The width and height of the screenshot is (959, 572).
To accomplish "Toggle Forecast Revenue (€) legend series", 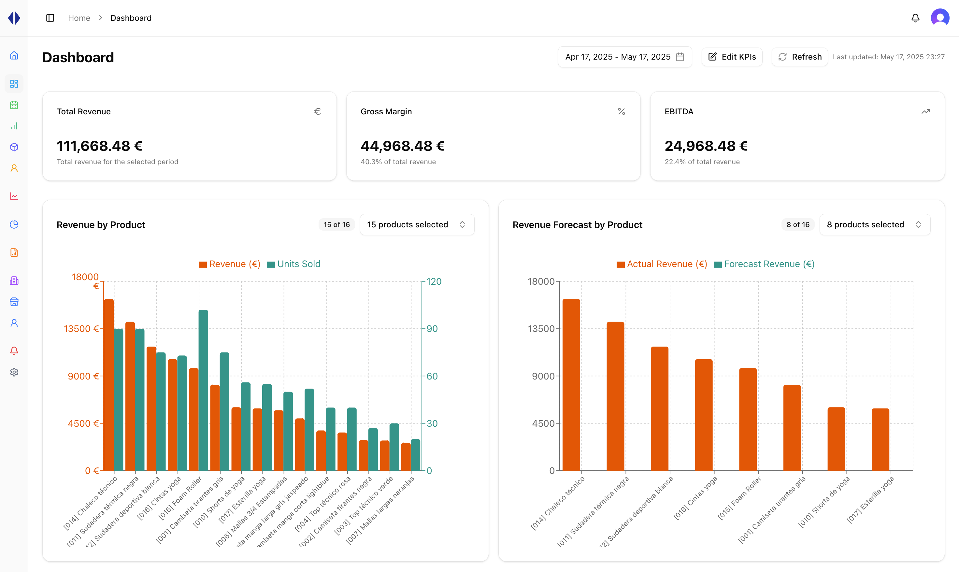I will pyautogui.click(x=764, y=264).
